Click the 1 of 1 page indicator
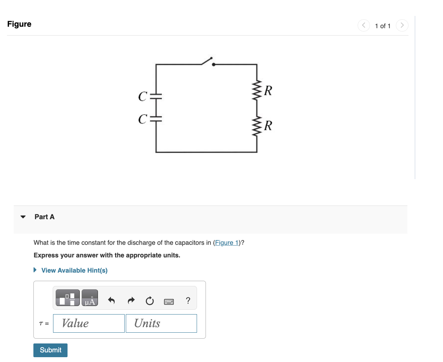 pos(383,26)
